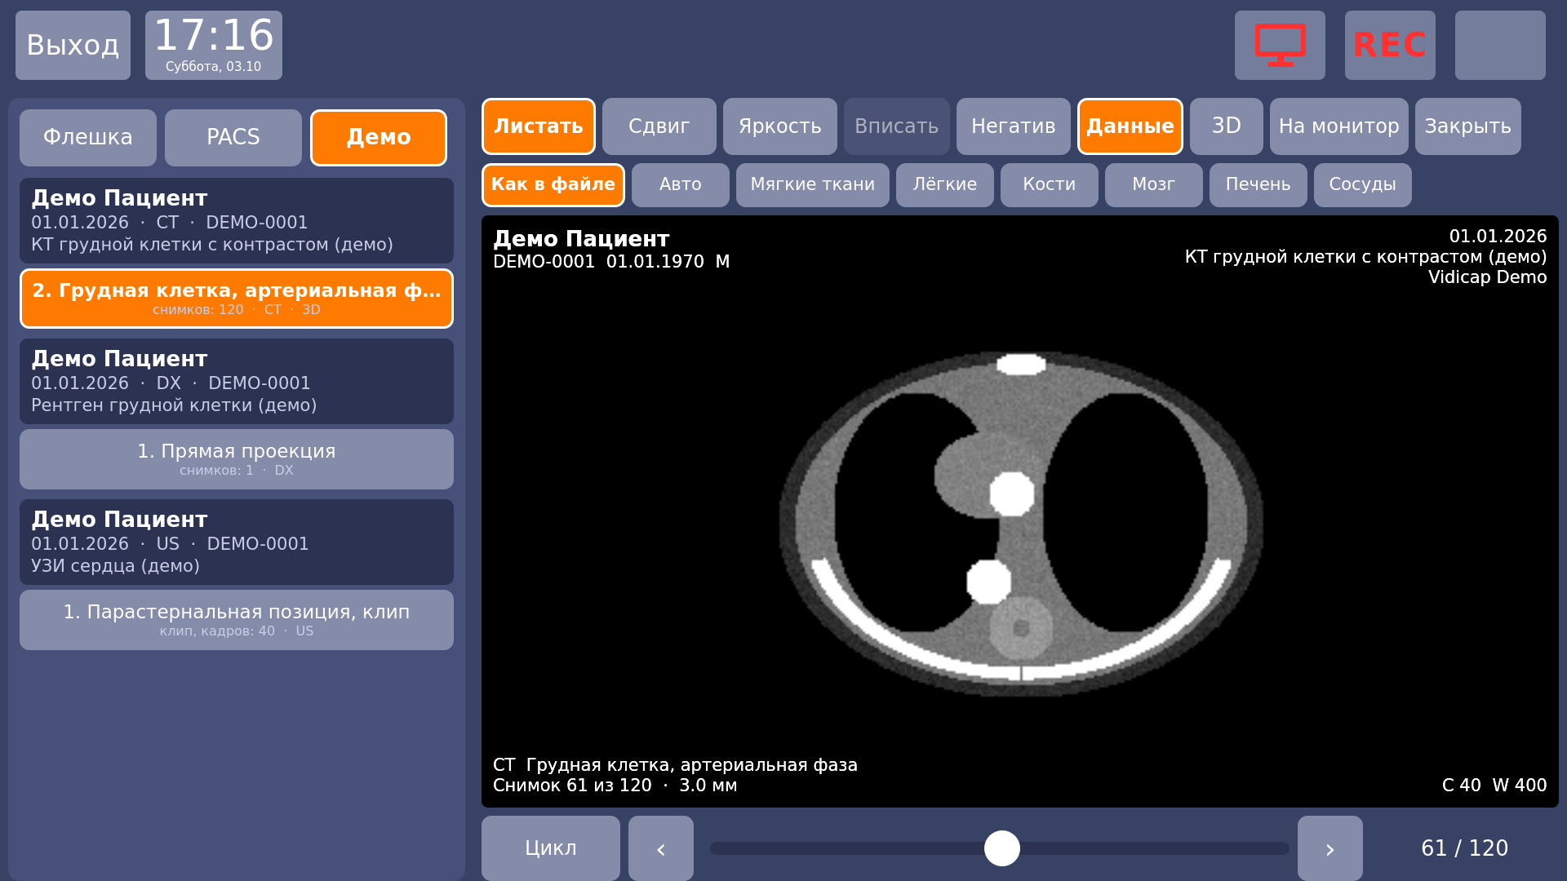1567x881 pixels.
Task: Go to the previous image with left chevron
Action: [661, 848]
